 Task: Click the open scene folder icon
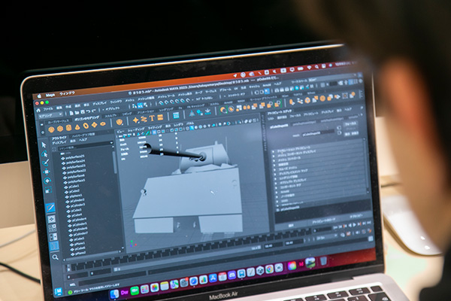click(x=77, y=112)
